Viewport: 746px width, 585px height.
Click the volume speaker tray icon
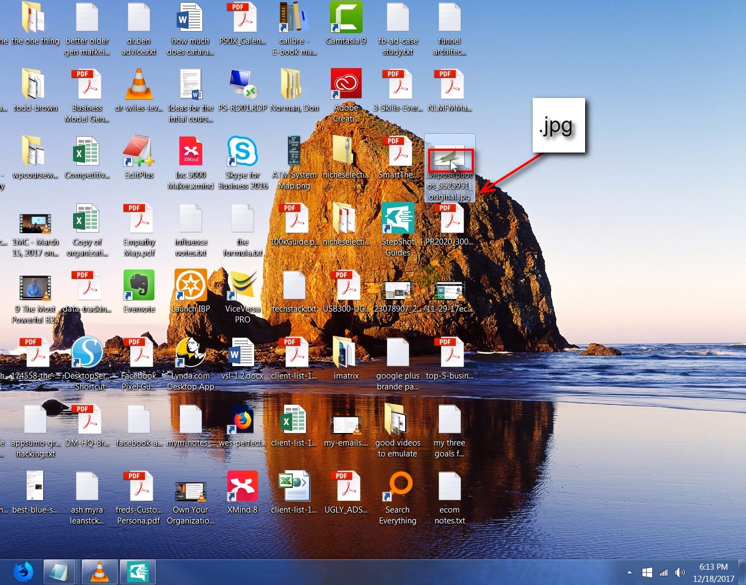click(x=679, y=572)
